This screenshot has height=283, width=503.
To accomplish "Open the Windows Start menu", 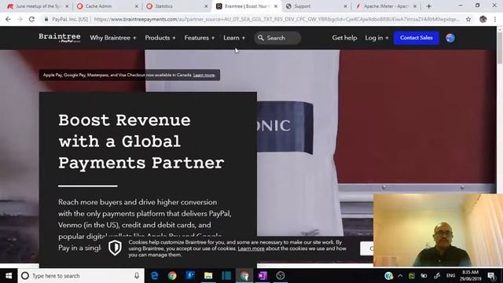I will tap(9, 276).
